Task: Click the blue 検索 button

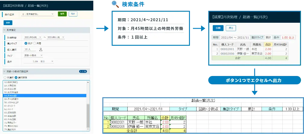Action: 8,23
